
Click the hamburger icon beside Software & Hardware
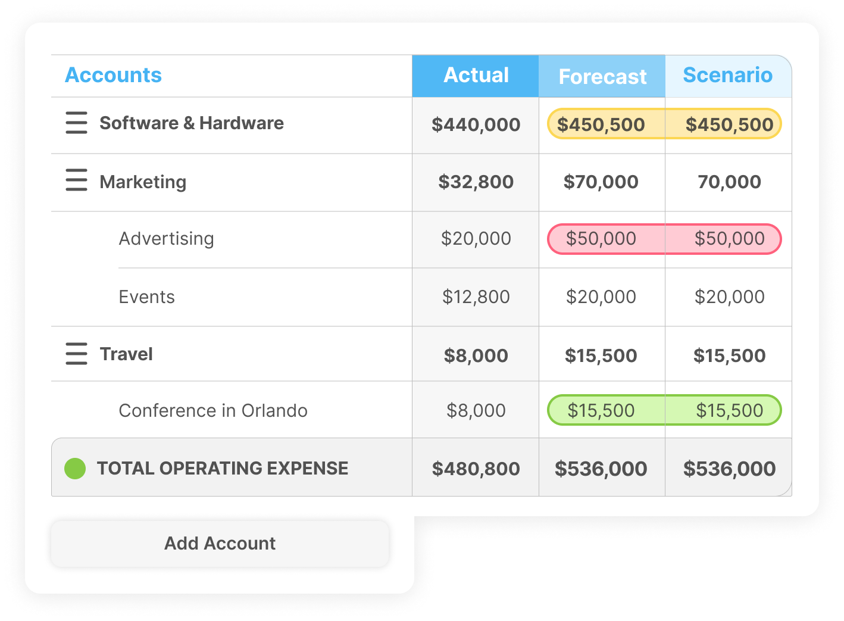[x=76, y=123]
